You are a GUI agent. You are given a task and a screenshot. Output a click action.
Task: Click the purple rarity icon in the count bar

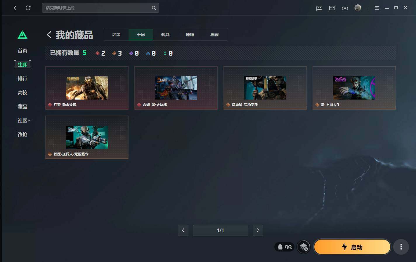(131, 53)
